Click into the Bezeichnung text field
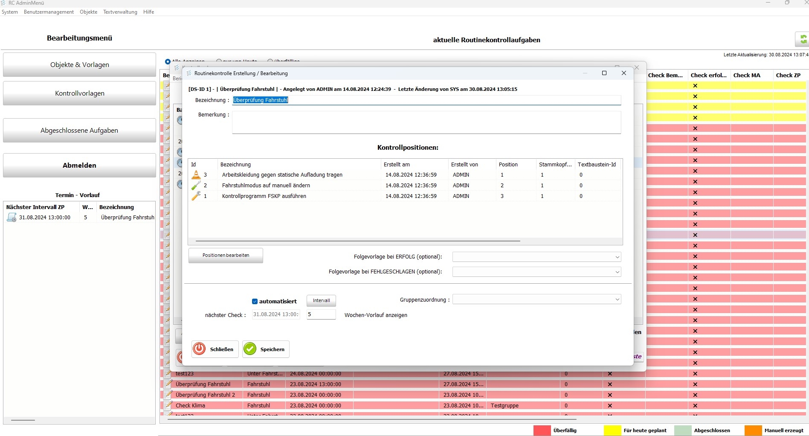Image resolution: width=809 pixels, height=436 pixels. (426, 100)
